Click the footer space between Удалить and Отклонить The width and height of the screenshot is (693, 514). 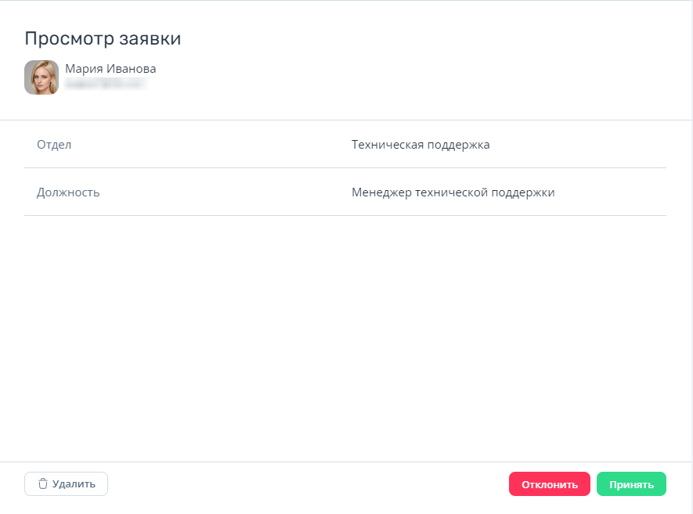[305, 484]
